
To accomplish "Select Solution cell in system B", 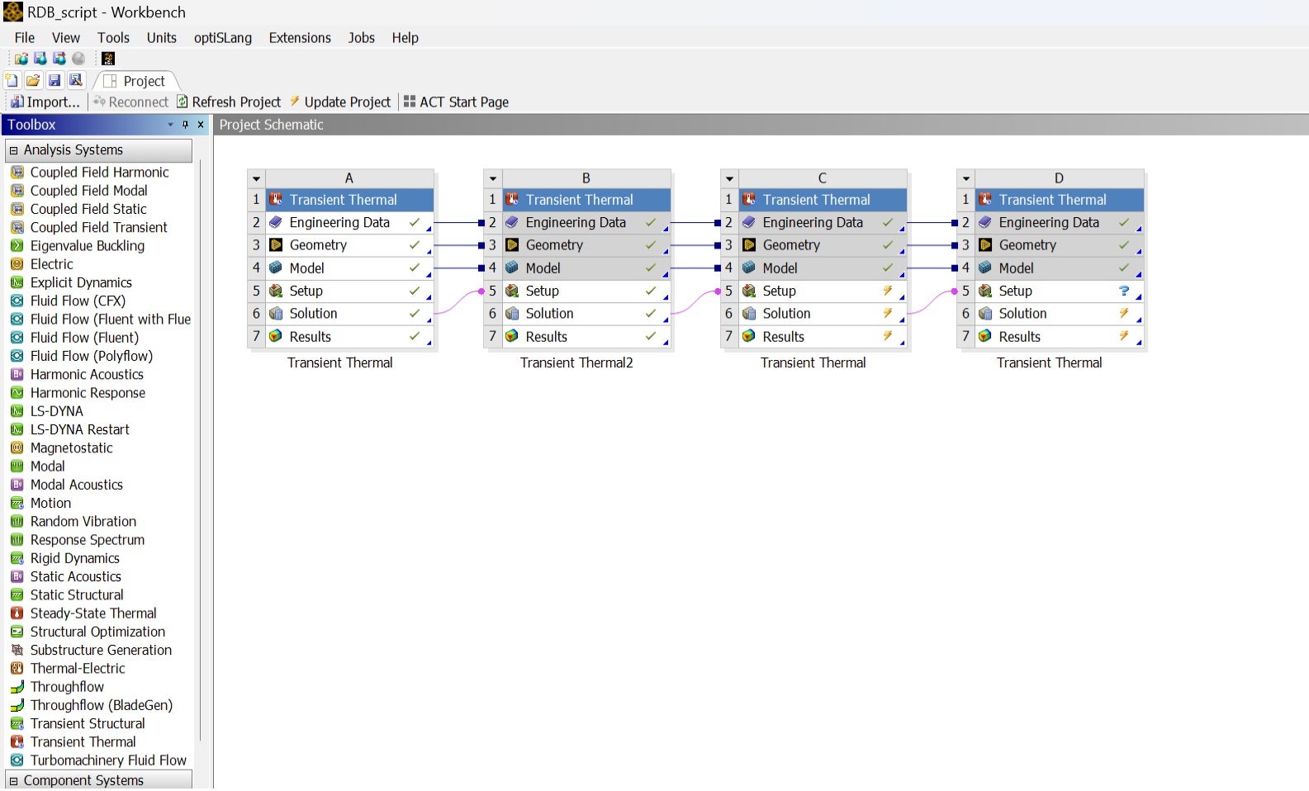I will coord(586,314).
